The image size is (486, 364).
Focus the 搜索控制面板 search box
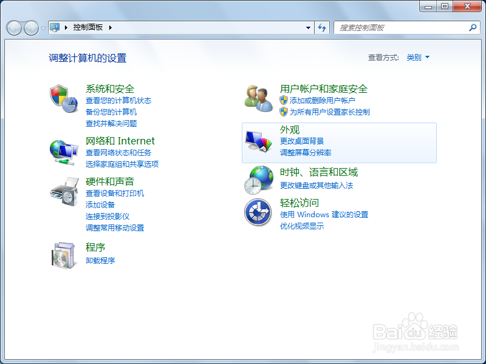pyautogui.click(x=406, y=27)
